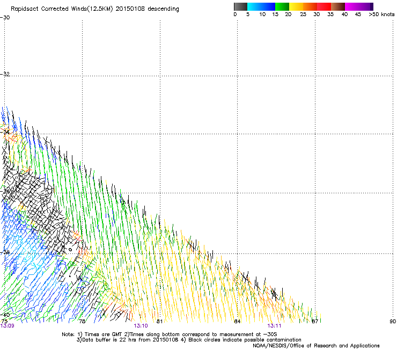The height and width of the screenshot is (349, 397).
Task: Click the brown 35-40 knots color segment
Action: pos(338,6)
